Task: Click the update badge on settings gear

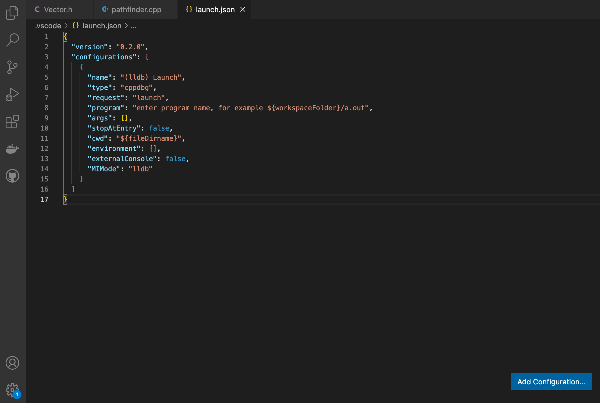Action: [x=17, y=394]
